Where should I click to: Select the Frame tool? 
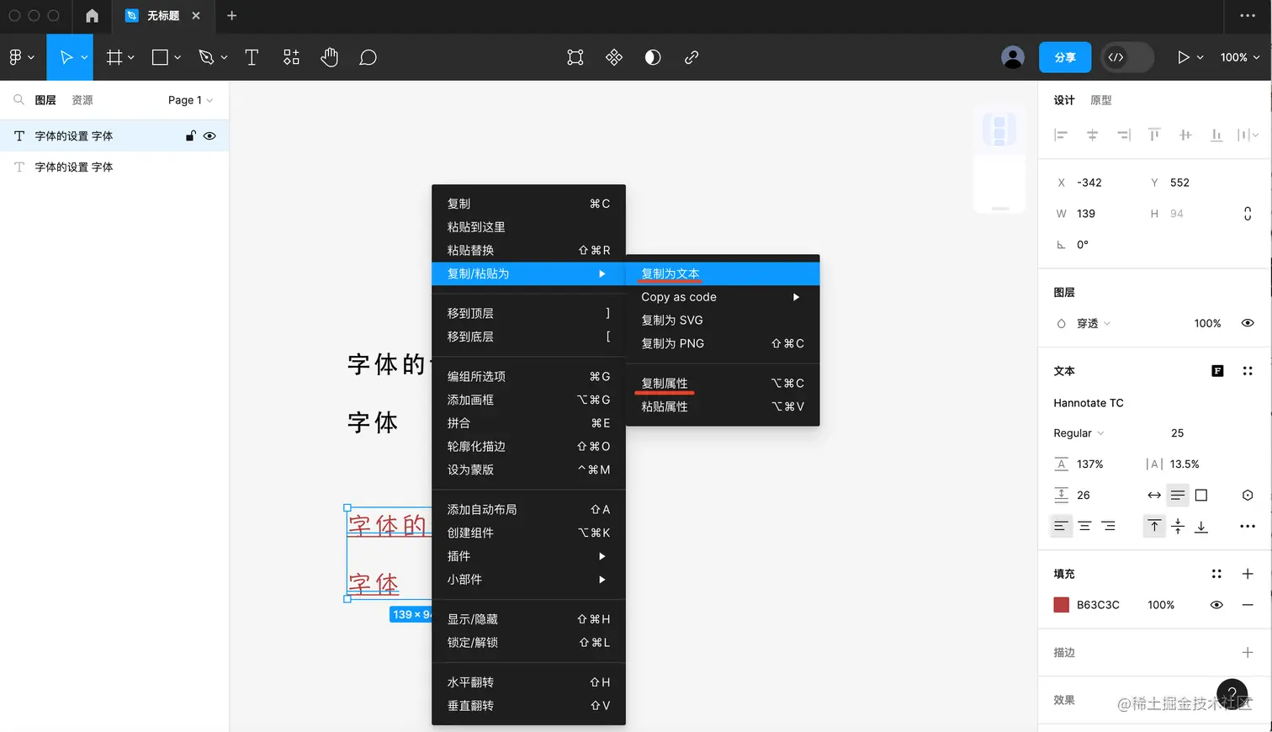114,57
